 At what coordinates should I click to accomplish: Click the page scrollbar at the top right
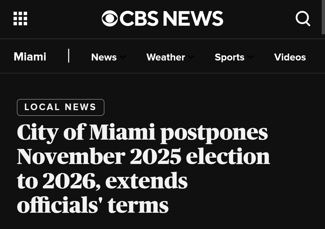tap(323, 17)
